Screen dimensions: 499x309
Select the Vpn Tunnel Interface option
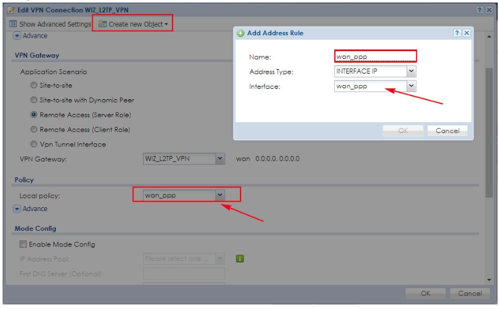coord(34,144)
